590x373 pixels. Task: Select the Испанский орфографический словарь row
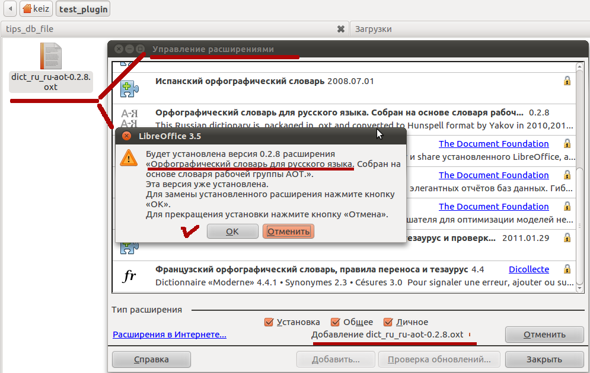(x=344, y=88)
